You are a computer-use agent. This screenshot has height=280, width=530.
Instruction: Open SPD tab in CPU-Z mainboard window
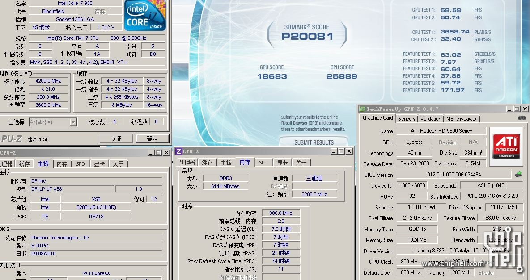81,164
